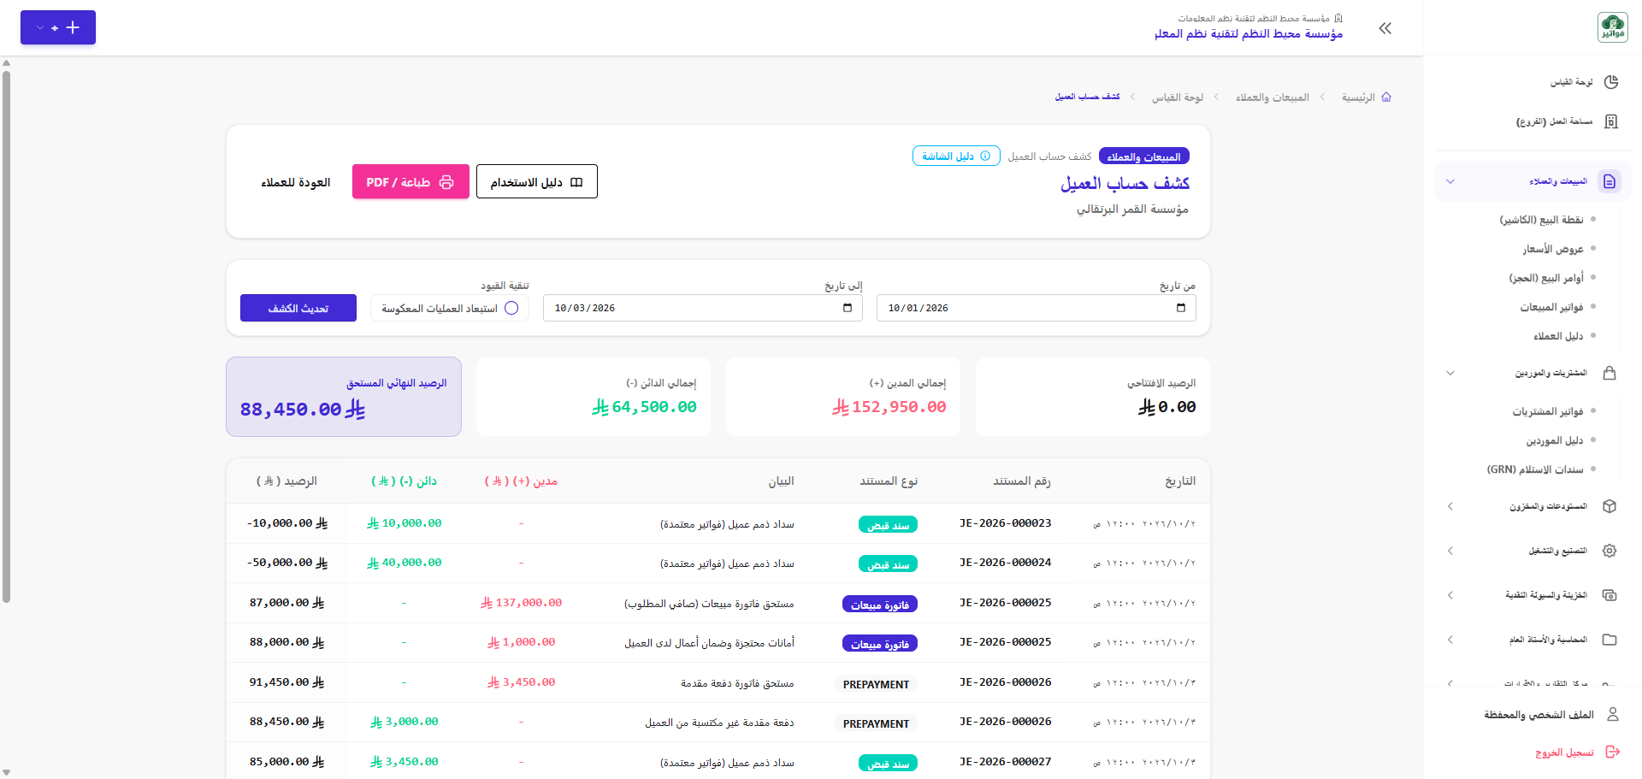1642x779 pixels.
Task: Open the quick-add plus dropdown button
Action: pyautogui.click(x=58, y=27)
